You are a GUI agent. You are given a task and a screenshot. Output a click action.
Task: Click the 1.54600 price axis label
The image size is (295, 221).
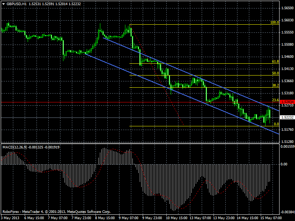click(x=287, y=57)
